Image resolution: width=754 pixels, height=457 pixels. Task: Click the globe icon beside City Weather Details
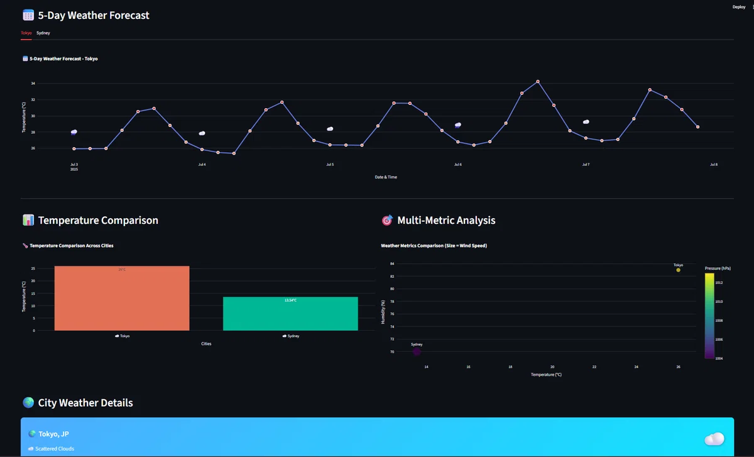[28, 403]
